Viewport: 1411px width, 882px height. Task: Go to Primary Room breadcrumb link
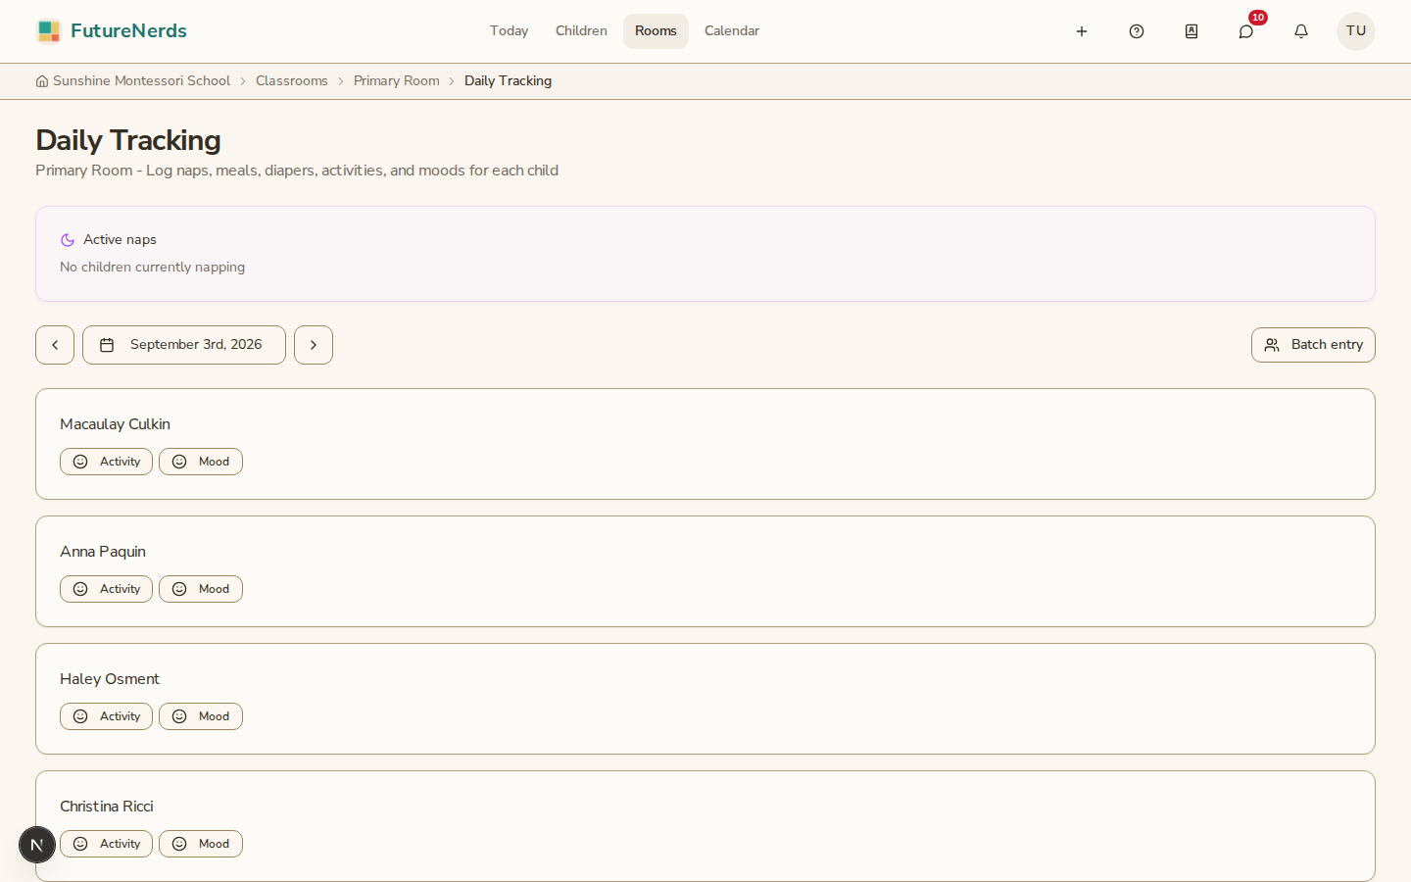click(397, 81)
